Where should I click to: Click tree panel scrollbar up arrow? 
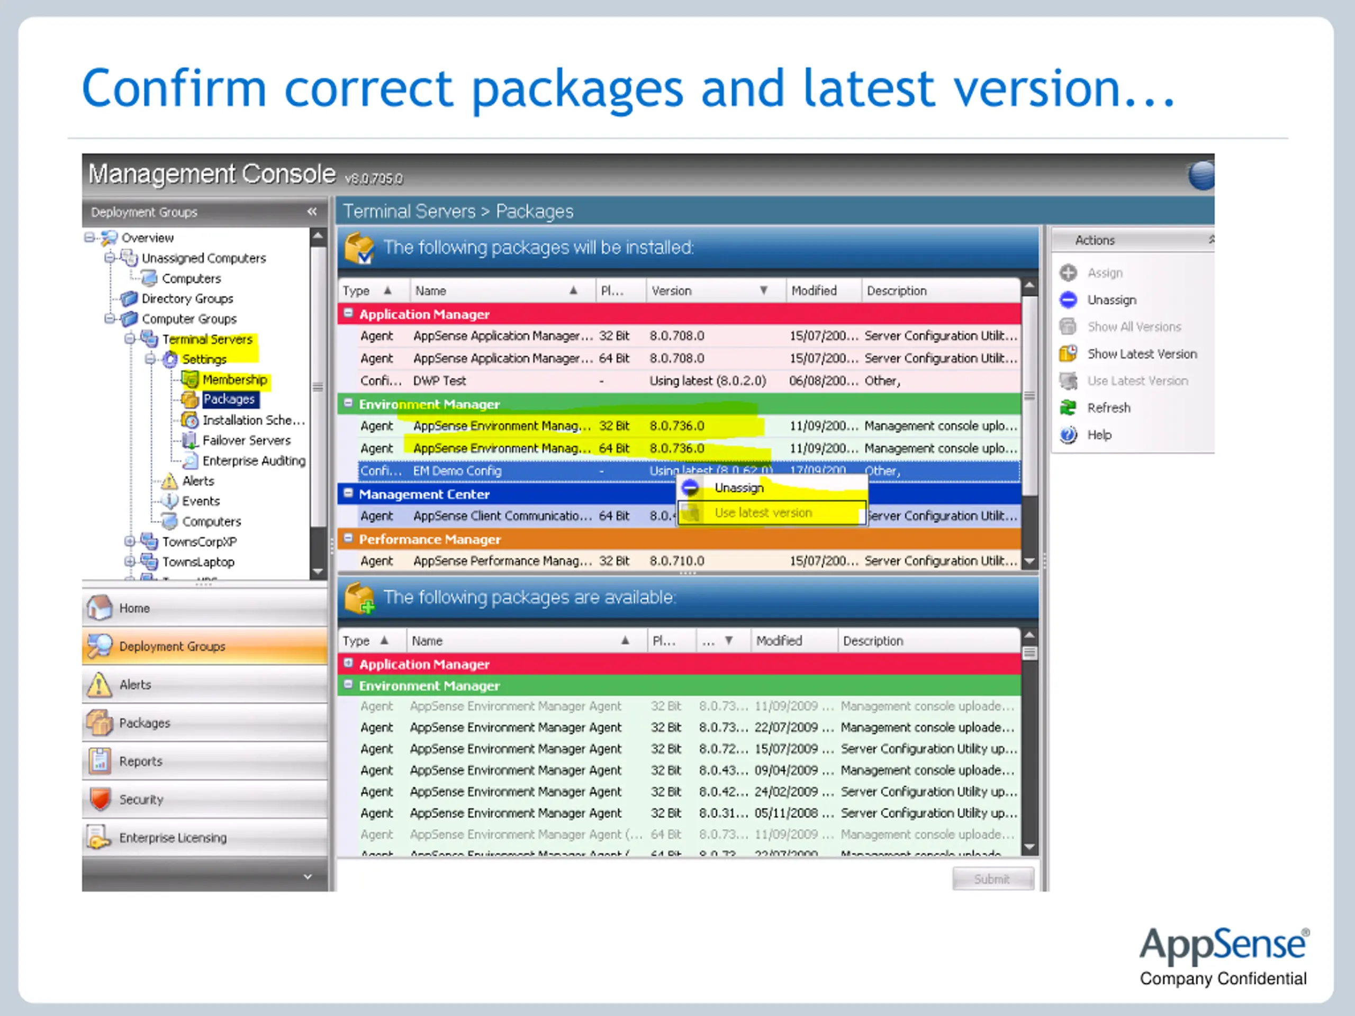tap(318, 236)
